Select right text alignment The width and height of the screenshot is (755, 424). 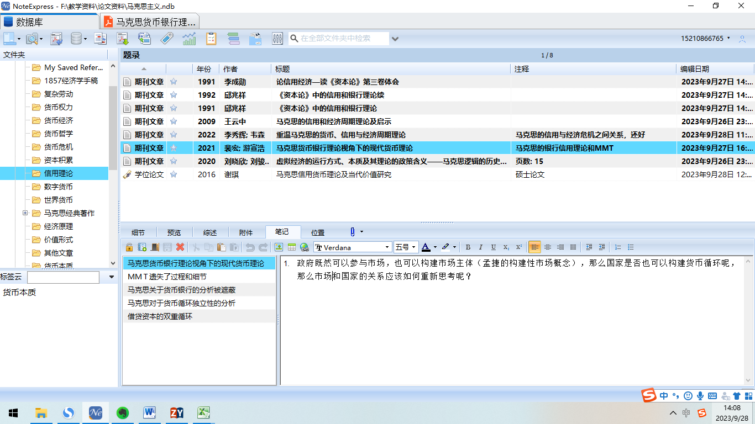tap(560, 247)
